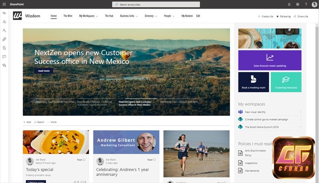
Task: Select first Marketing Team expands into APAC slide
Action: click(x=55, y=102)
